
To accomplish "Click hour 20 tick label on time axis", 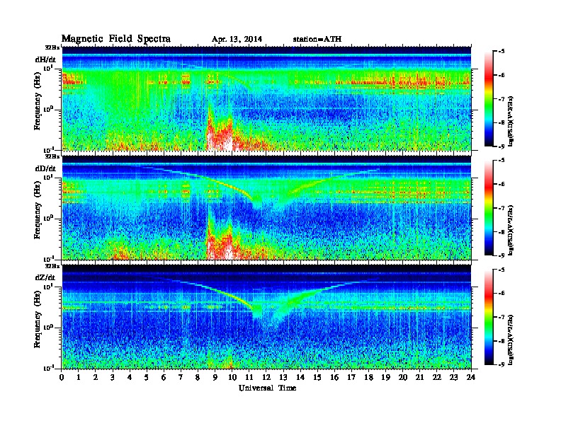I will (403, 378).
